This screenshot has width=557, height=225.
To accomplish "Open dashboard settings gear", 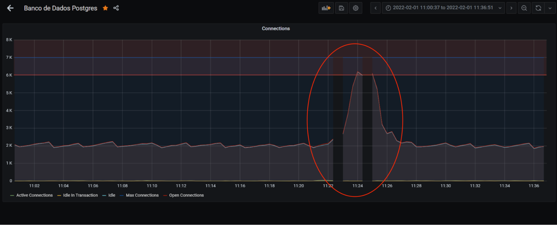I will pyautogui.click(x=356, y=8).
